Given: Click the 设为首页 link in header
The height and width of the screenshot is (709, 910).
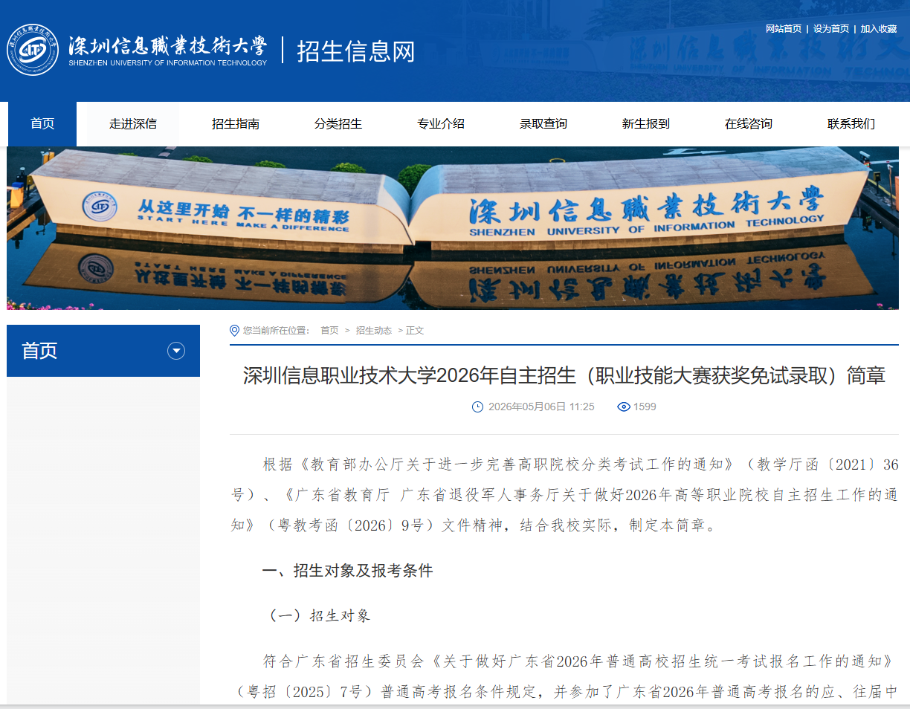Looking at the screenshot, I should [x=831, y=29].
